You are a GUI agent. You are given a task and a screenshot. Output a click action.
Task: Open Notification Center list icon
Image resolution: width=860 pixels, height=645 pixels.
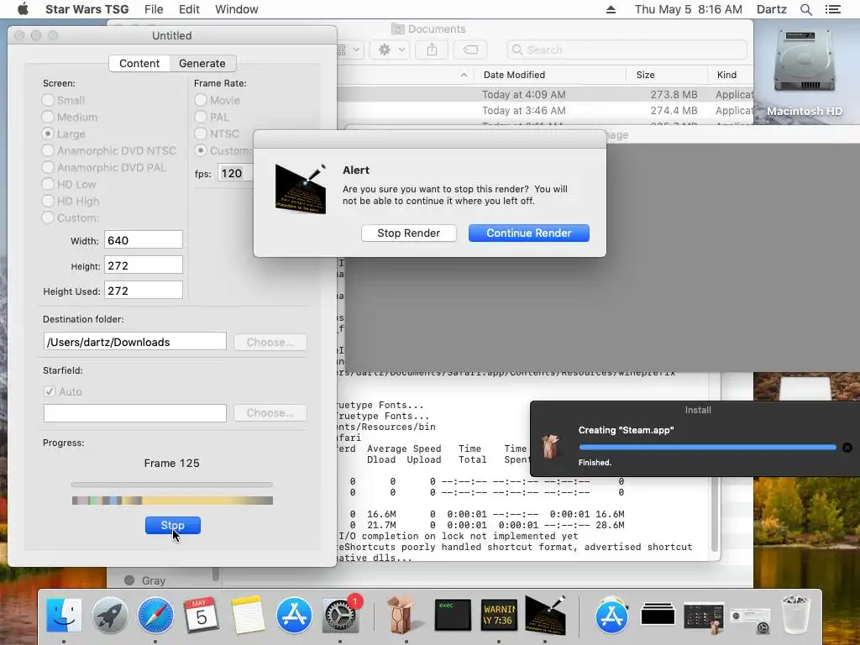[x=832, y=9]
